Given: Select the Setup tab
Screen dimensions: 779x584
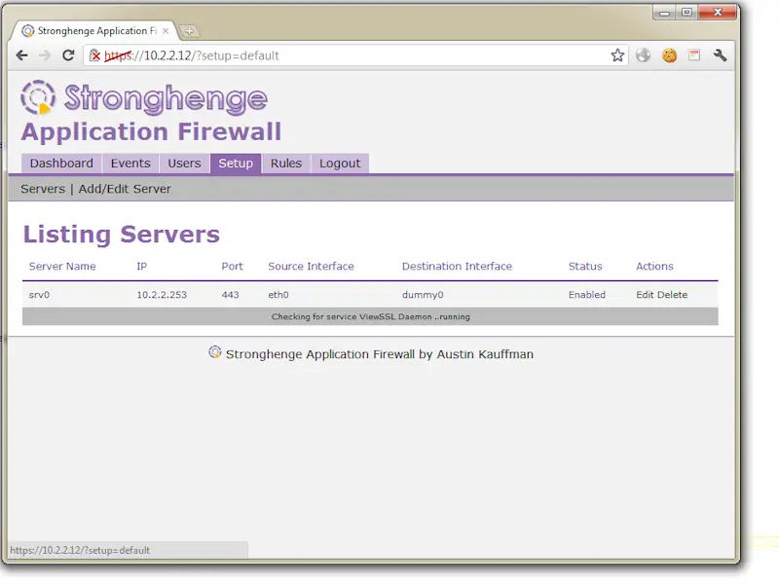Looking at the screenshot, I should point(236,164).
